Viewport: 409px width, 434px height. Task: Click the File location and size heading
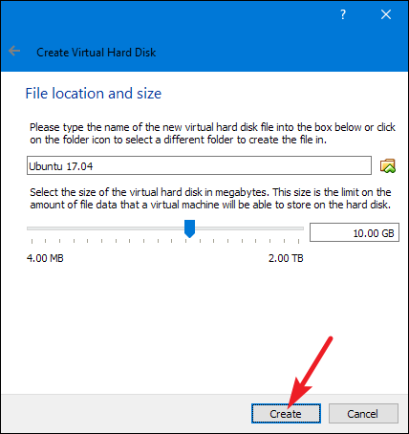94,94
